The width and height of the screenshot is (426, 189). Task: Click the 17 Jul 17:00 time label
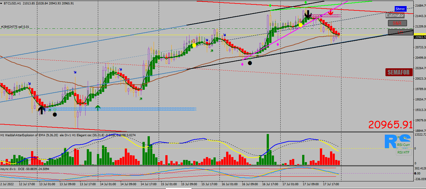(331, 184)
